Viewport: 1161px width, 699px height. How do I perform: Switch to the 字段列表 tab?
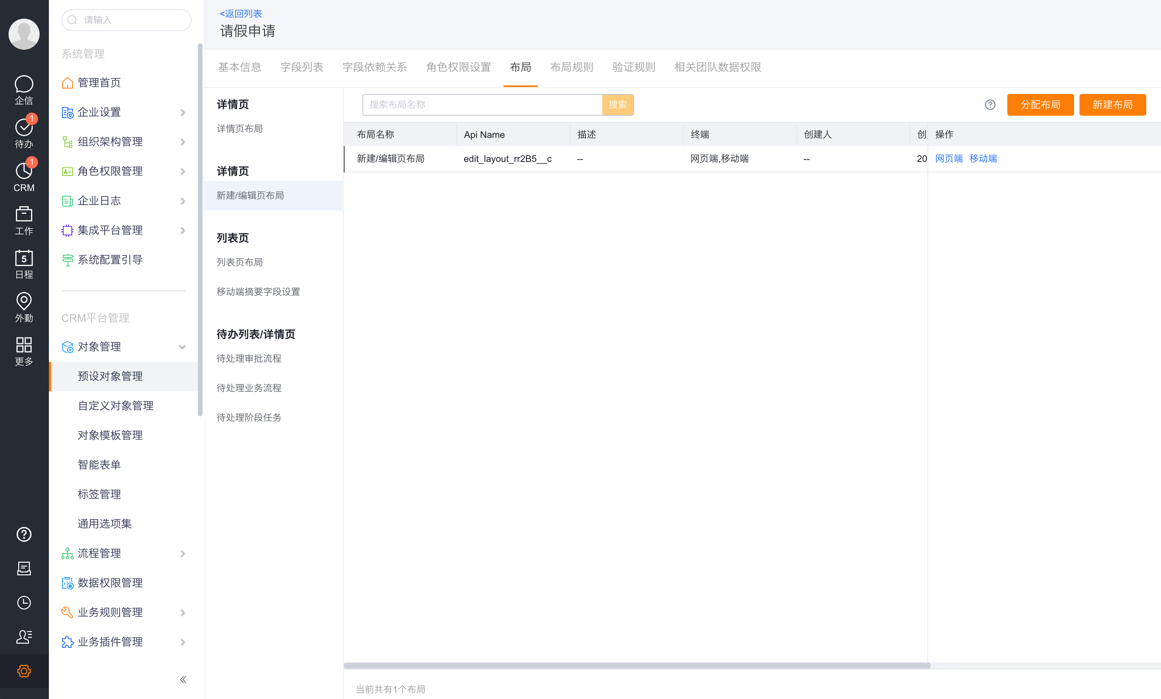(x=302, y=67)
